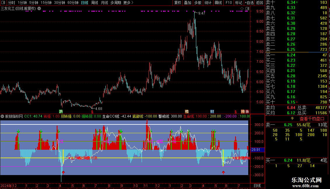Select 卖十 ask price 6.34 row

coord(296,2)
